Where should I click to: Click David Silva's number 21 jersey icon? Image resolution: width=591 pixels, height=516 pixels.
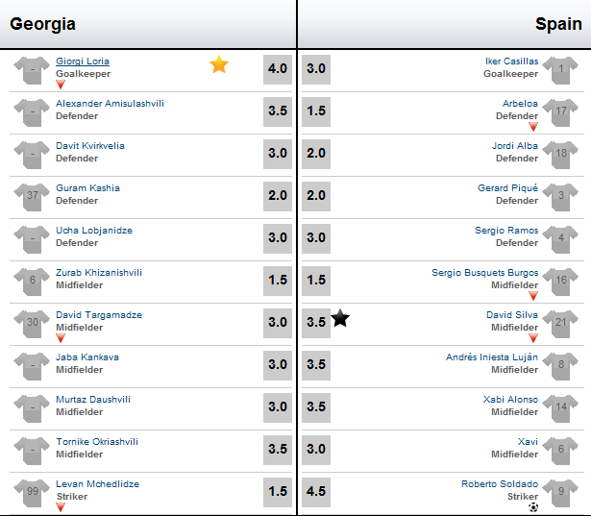(560, 322)
